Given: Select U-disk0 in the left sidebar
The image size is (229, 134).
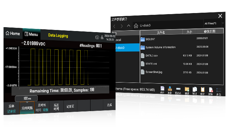Looking at the screenshot, I should 128,48.
